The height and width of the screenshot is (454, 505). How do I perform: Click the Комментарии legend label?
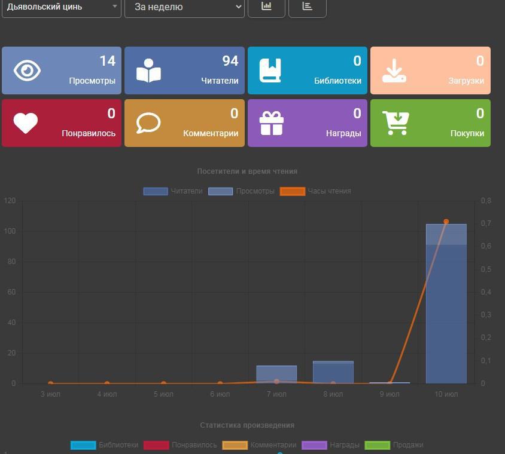273,445
